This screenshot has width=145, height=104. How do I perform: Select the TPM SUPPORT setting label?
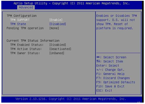(20, 20)
